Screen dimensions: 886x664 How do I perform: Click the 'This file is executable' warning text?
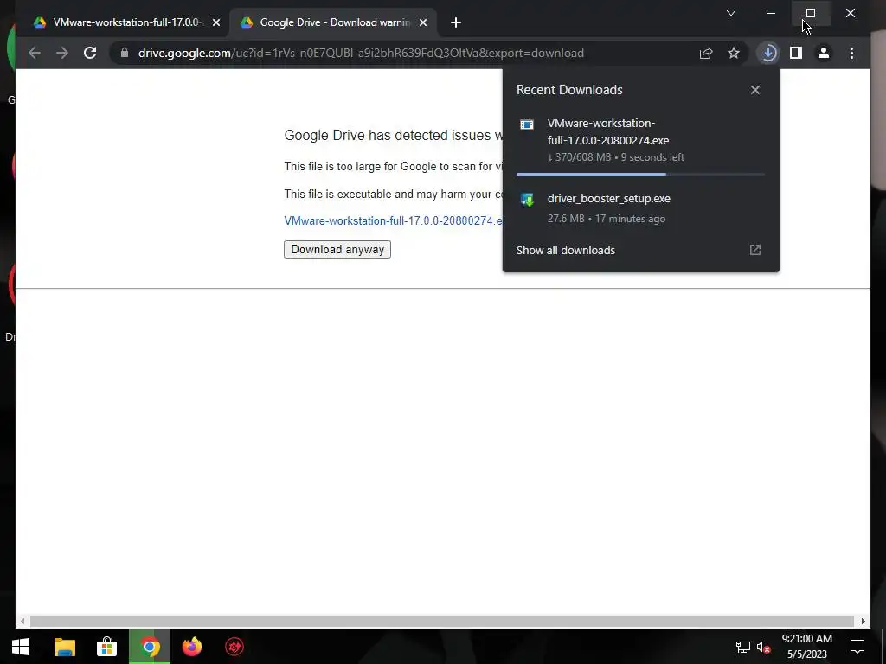click(394, 195)
